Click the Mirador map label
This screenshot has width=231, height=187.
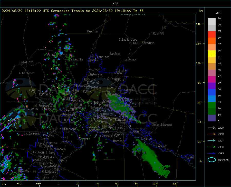[x=119, y=141]
